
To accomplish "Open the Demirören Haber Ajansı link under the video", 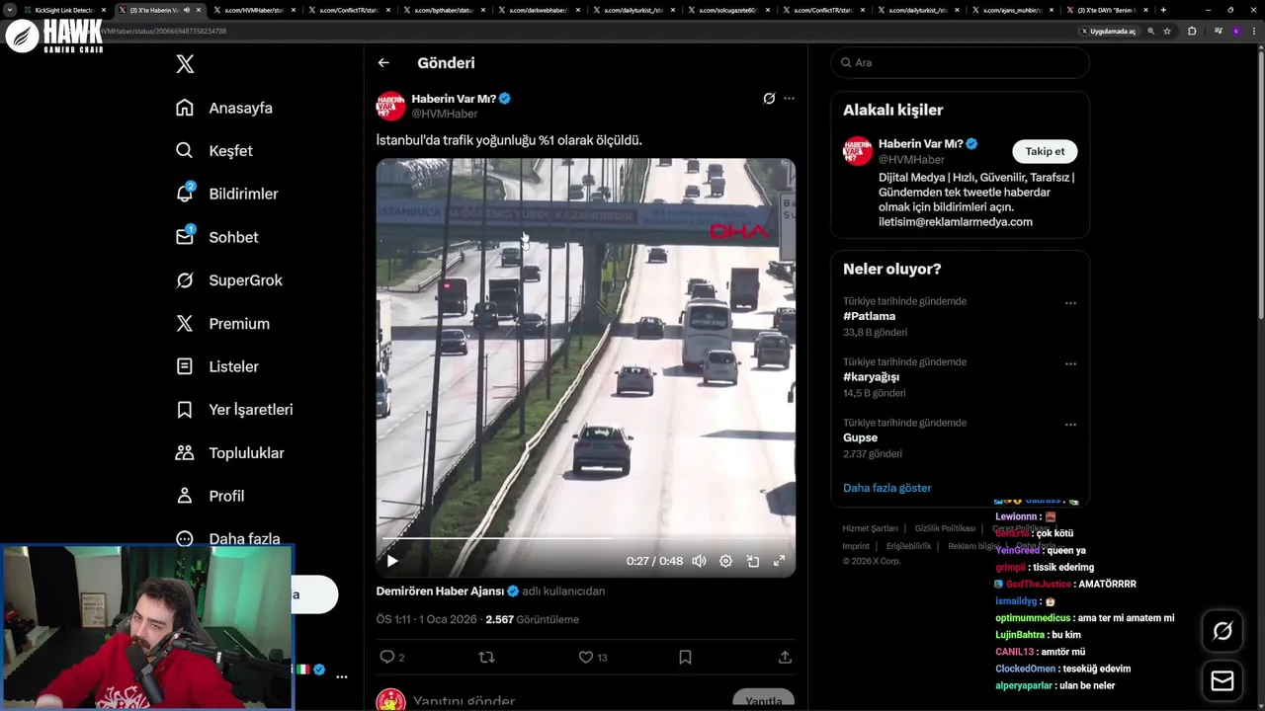I will click(440, 592).
